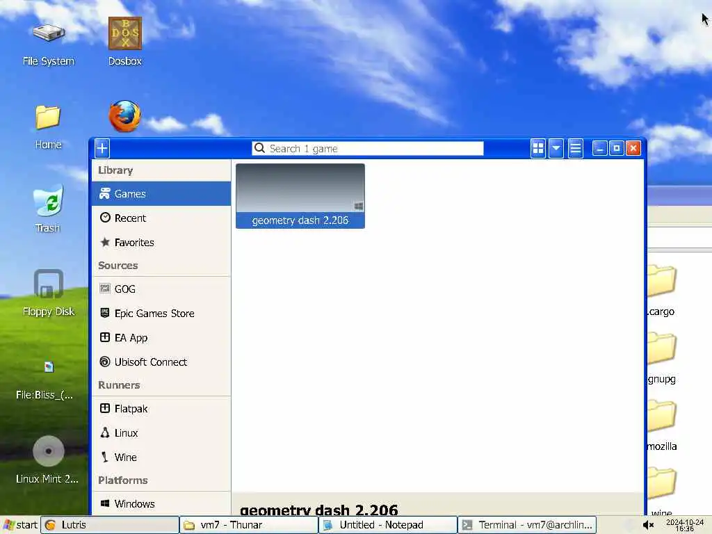
Task: Click the Epic Games Store icon
Action: click(105, 312)
